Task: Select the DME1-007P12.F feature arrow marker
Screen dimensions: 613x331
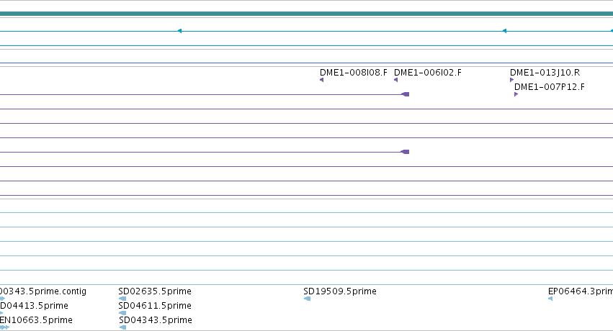Action: coord(516,94)
